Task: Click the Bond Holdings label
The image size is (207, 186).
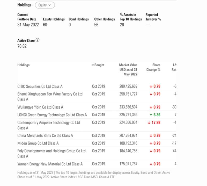Action: pyautogui.click(x=79, y=19)
